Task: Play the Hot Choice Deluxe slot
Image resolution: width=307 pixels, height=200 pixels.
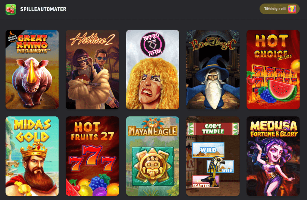Action: [x=273, y=70]
